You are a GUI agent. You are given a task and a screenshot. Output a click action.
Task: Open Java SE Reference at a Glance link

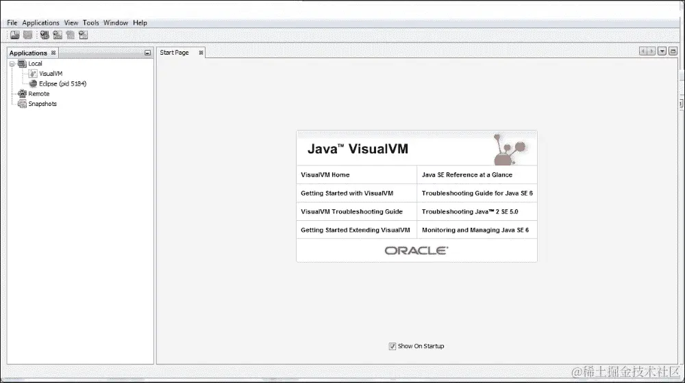click(x=467, y=175)
